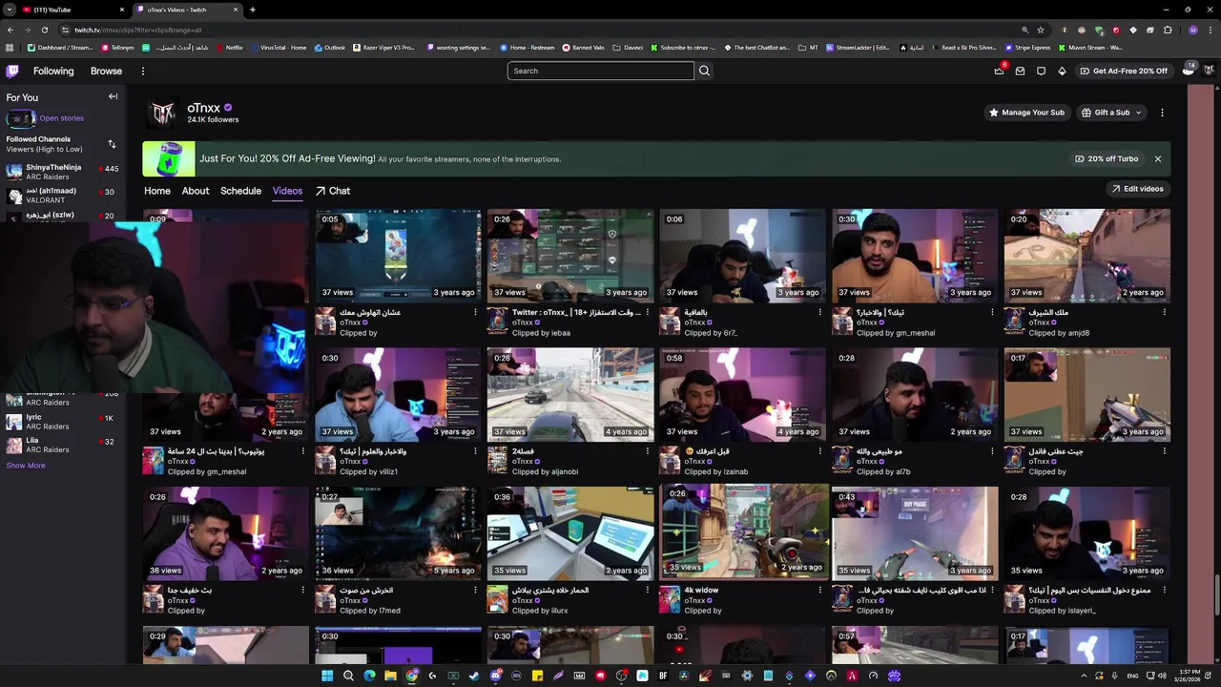
Task: Select the Videos channel tab
Action: coord(287,191)
